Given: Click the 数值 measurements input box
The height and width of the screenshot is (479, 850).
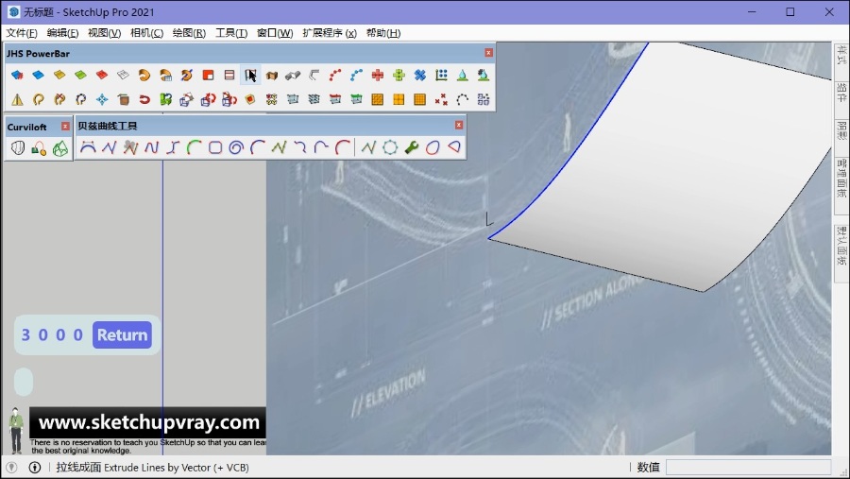Looking at the screenshot, I should (x=748, y=467).
